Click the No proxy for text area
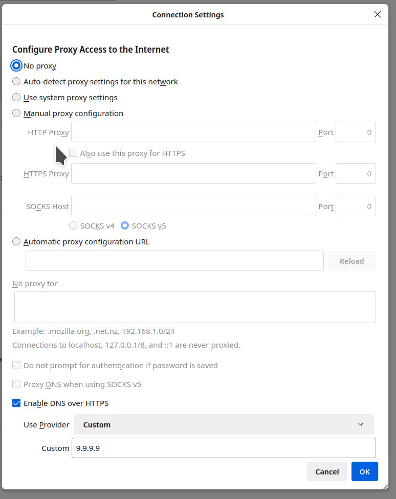Image resolution: width=396 pixels, height=499 pixels. point(195,307)
